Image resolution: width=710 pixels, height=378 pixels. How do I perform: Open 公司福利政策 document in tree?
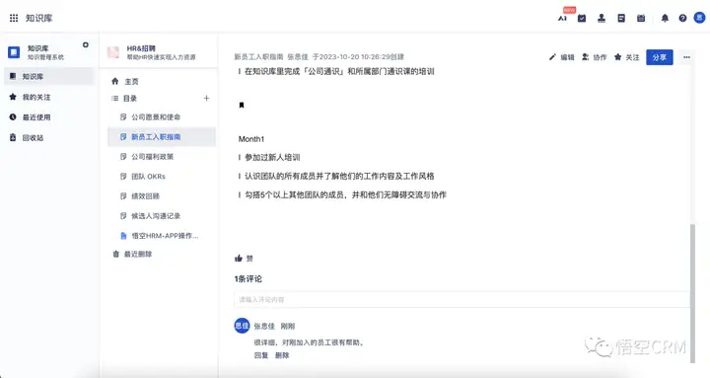pyautogui.click(x=152, y=156)
